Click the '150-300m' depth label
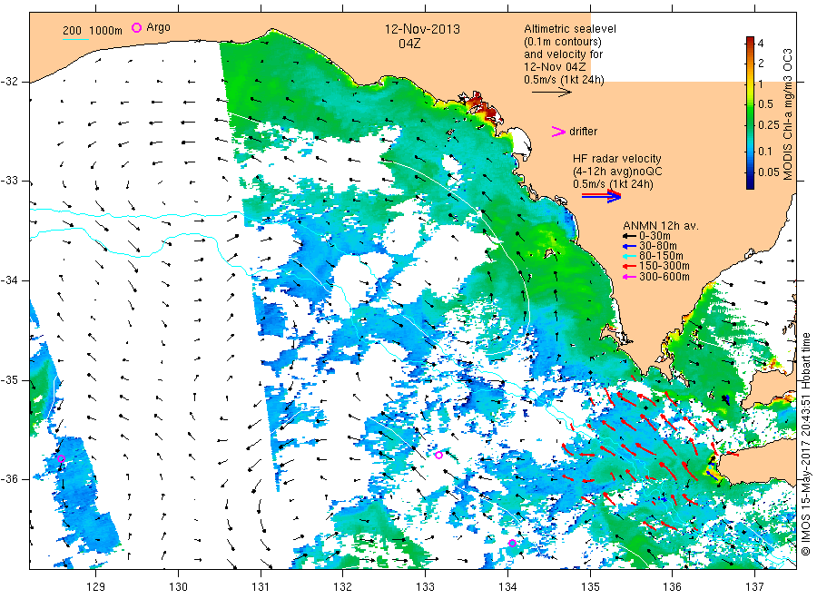Viewport: 817px width, 599px height. 664,267
